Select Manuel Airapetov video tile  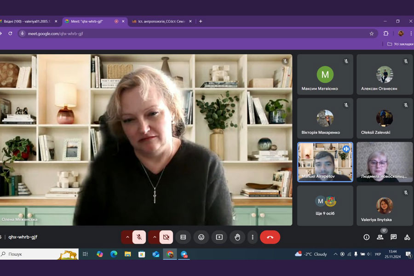pyautogui.click(x=325, y=162)
